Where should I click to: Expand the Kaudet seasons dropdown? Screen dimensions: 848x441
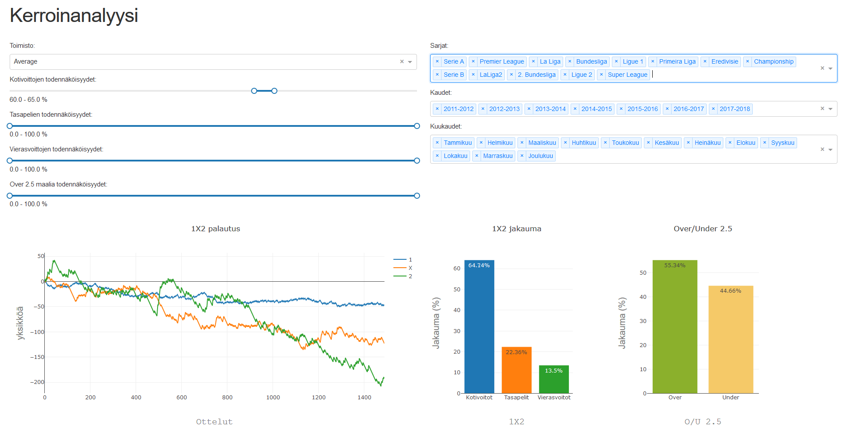[830, 109]
